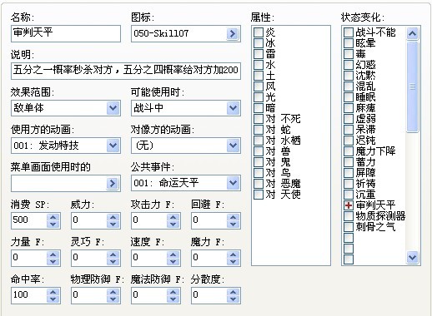
Task: Decrease the 灵巧 F value with its down arrow
Action: click(113, 262)
